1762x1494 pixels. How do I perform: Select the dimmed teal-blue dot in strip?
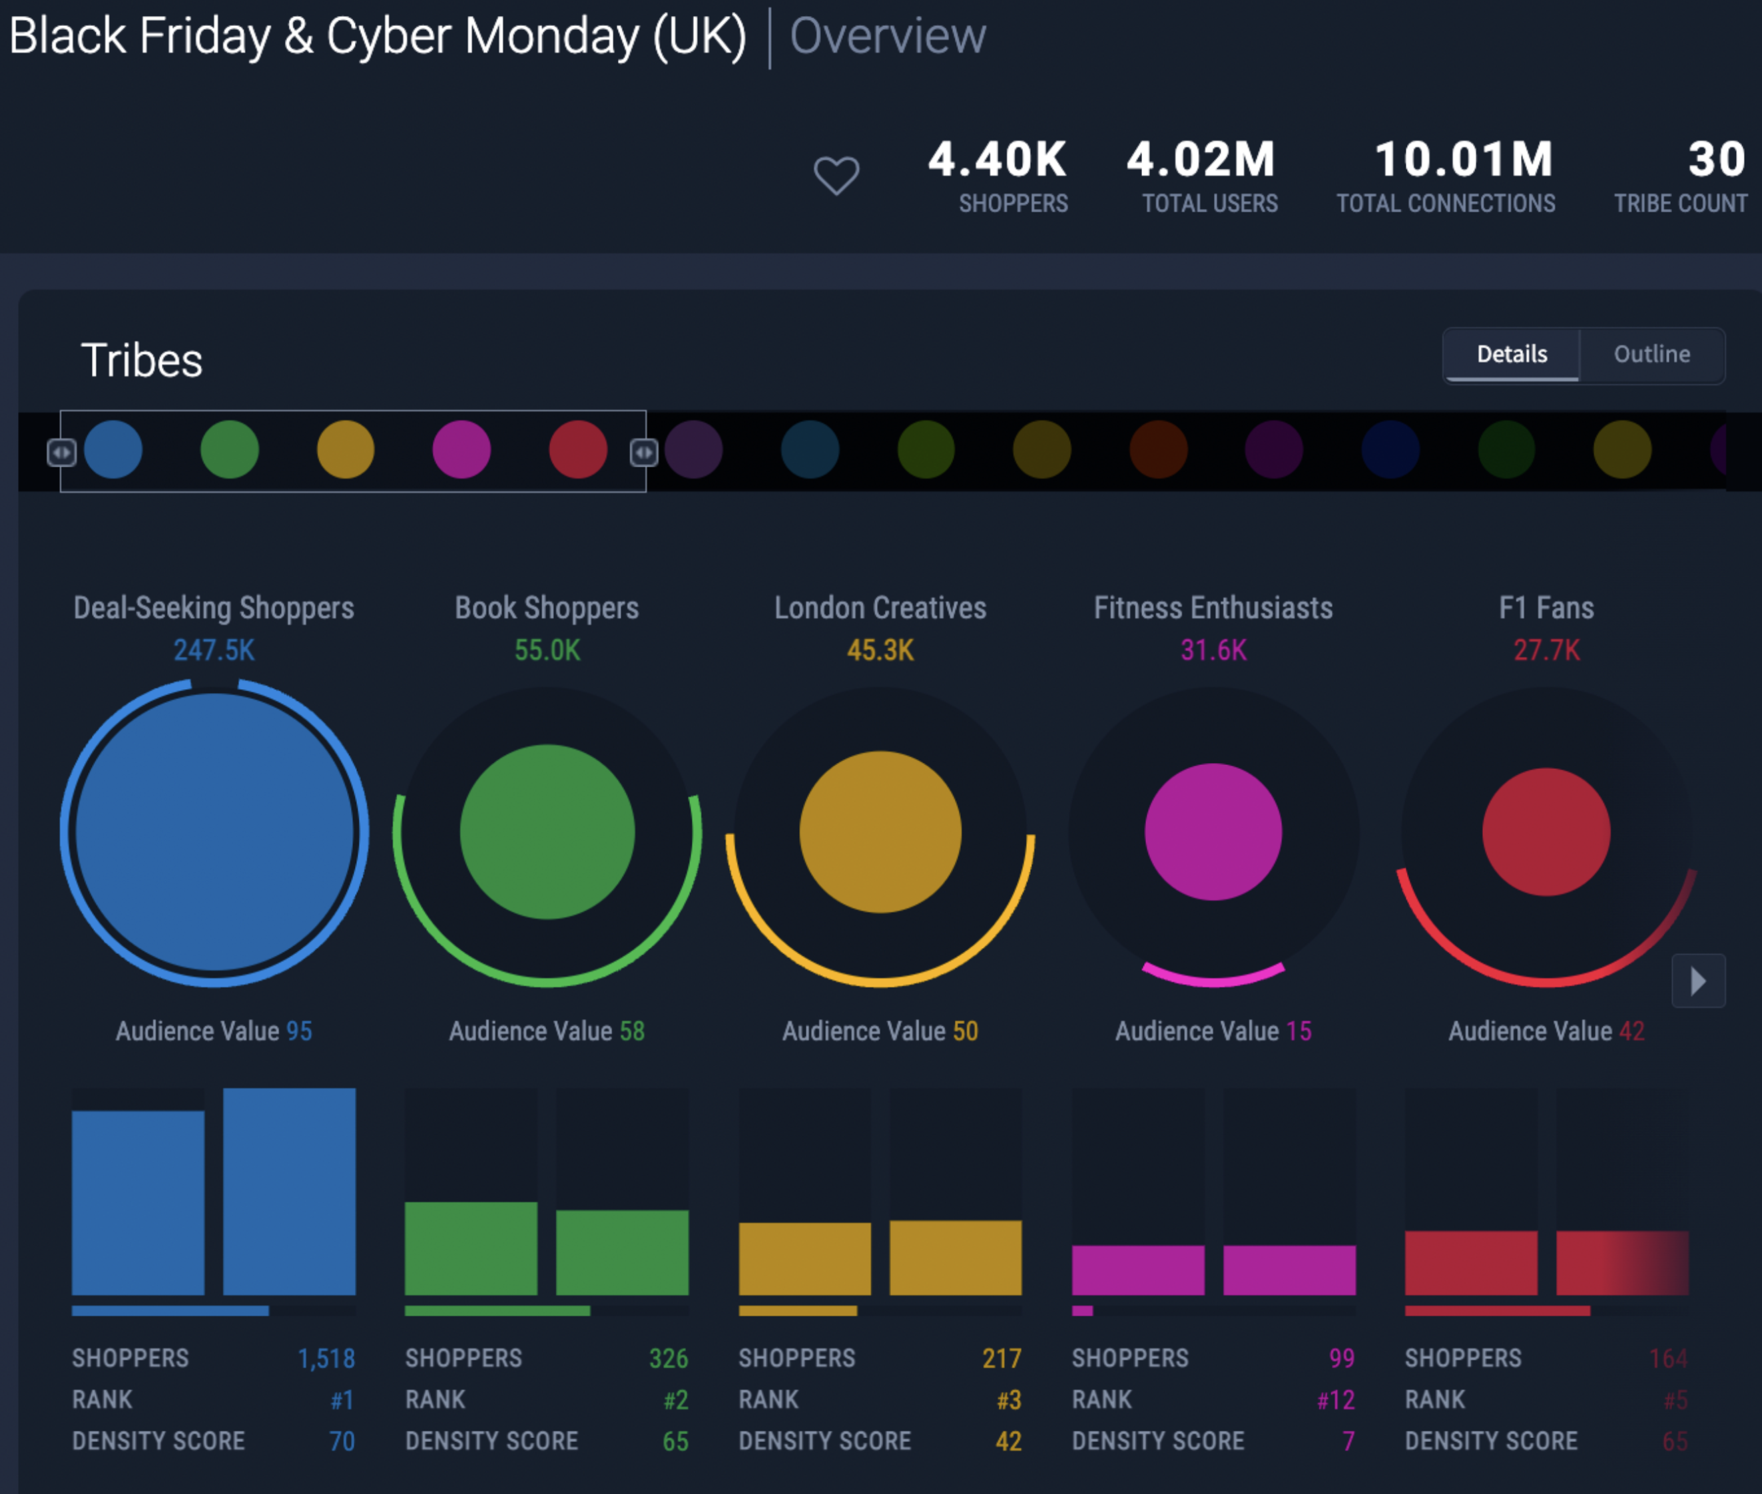pos(810,449)
